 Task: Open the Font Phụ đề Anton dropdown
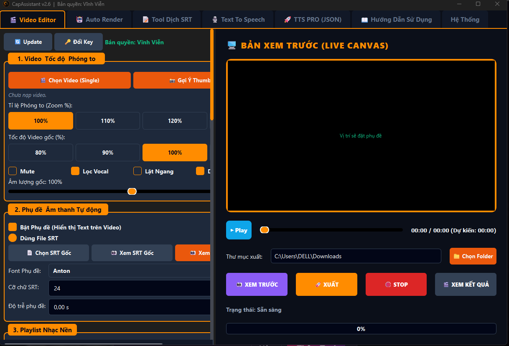point(130,271)
